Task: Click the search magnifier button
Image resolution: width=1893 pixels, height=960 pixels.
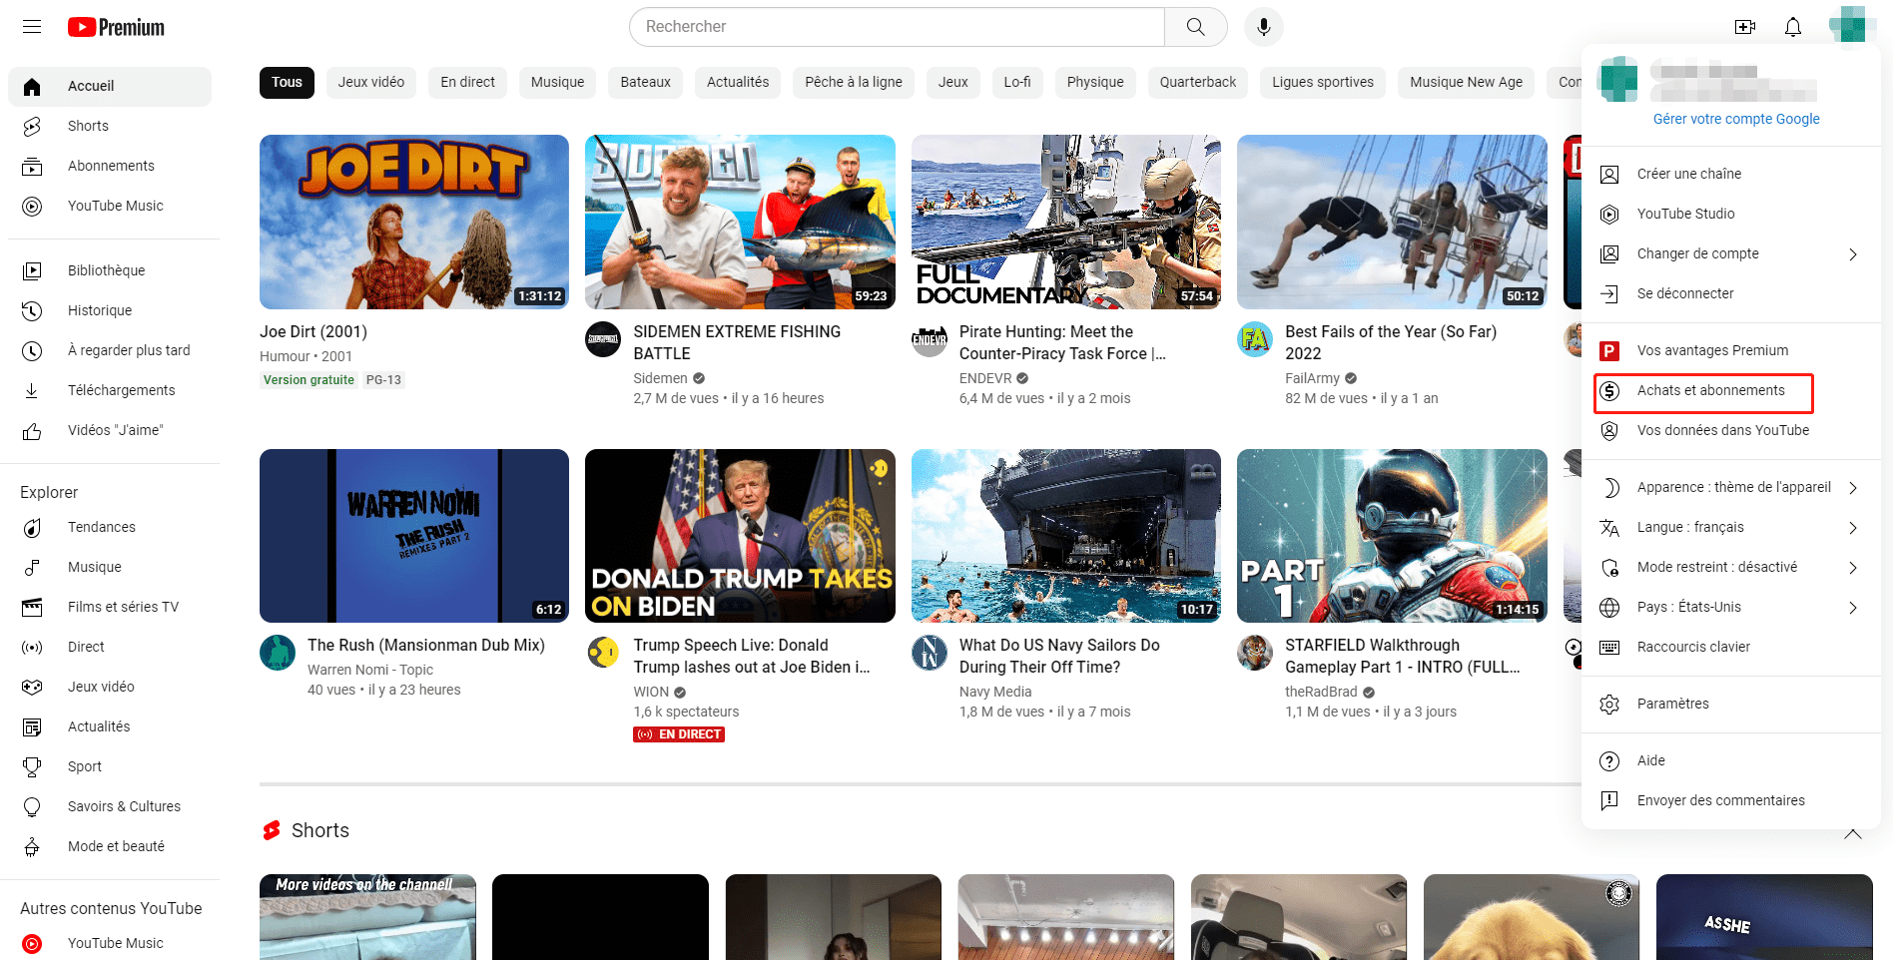Action: [1195, 27]
